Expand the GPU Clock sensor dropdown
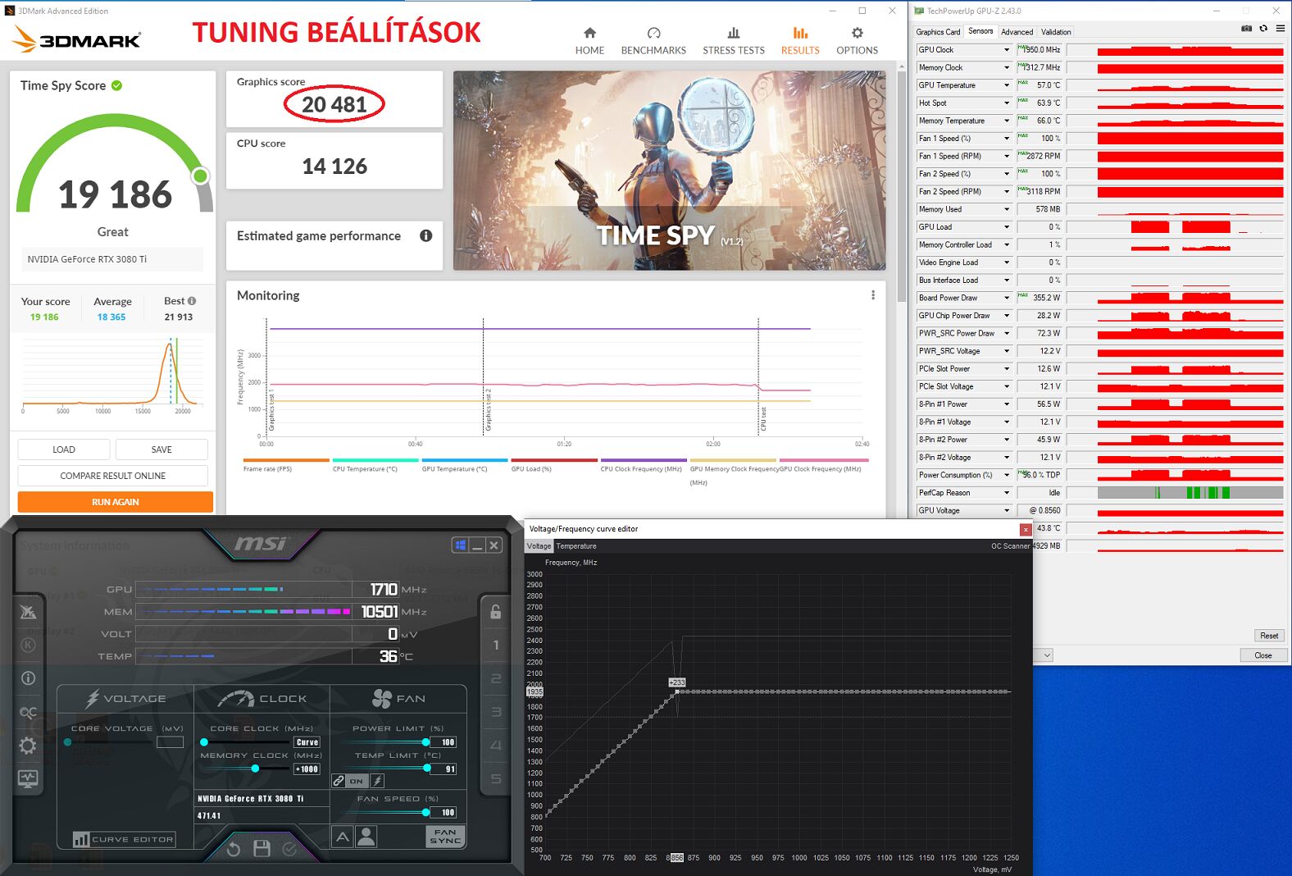Viewport: 1292px width, 876px height. [x=1007, y=50]
